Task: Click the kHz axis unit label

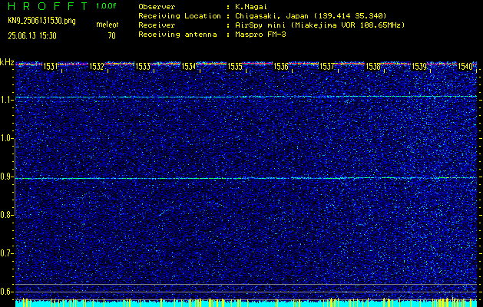Action: pos(7,62)
